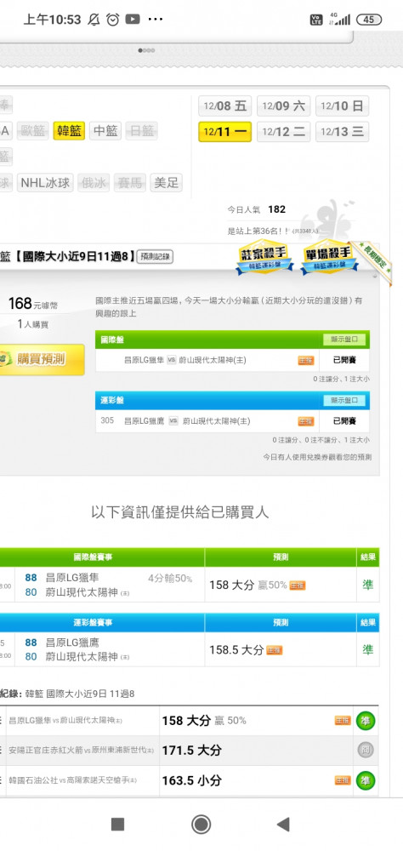Tap the Android home circle button

click(x=201, y=825)
